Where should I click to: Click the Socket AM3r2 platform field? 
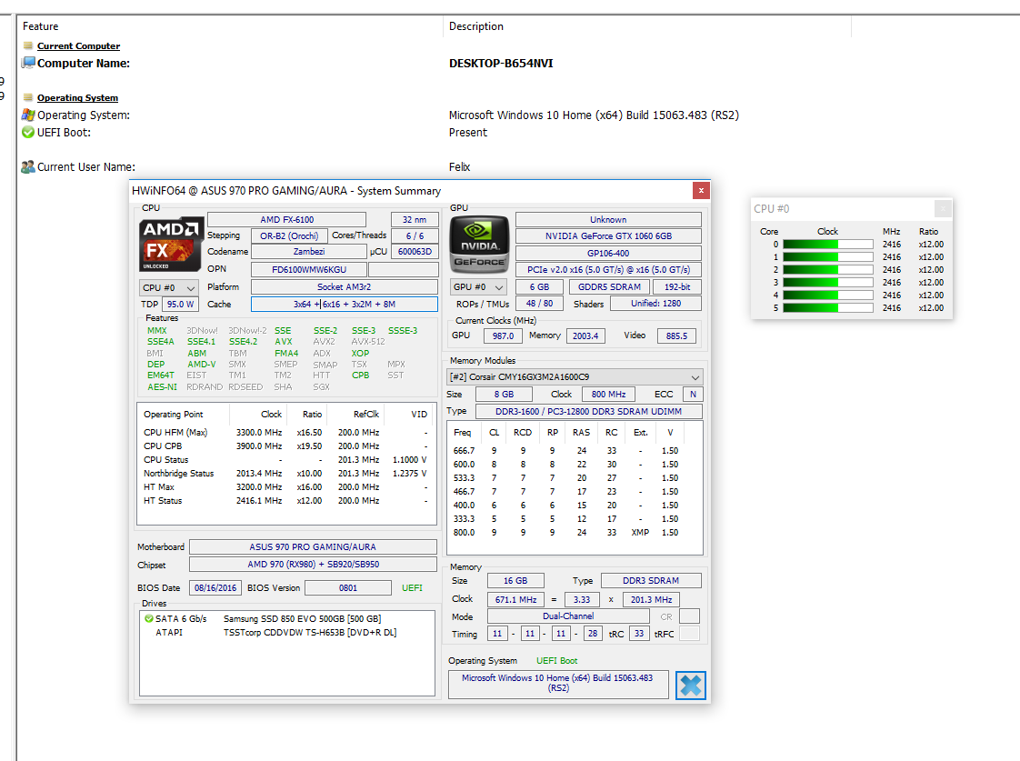coord(345,286)
